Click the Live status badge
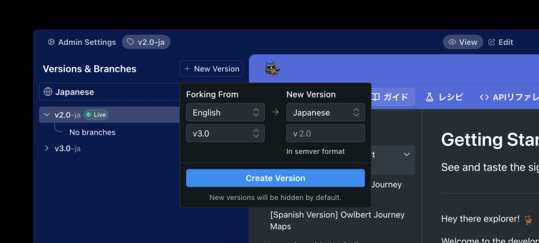Viewport: 539px width, 243px height. click(x=96, y=114)
